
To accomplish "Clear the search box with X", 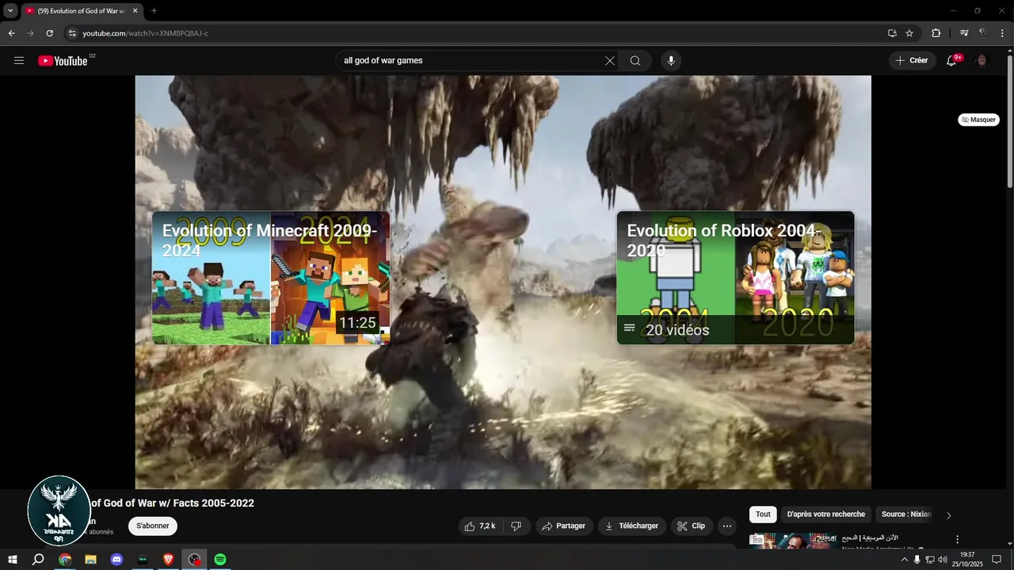I will pos(610,61).
